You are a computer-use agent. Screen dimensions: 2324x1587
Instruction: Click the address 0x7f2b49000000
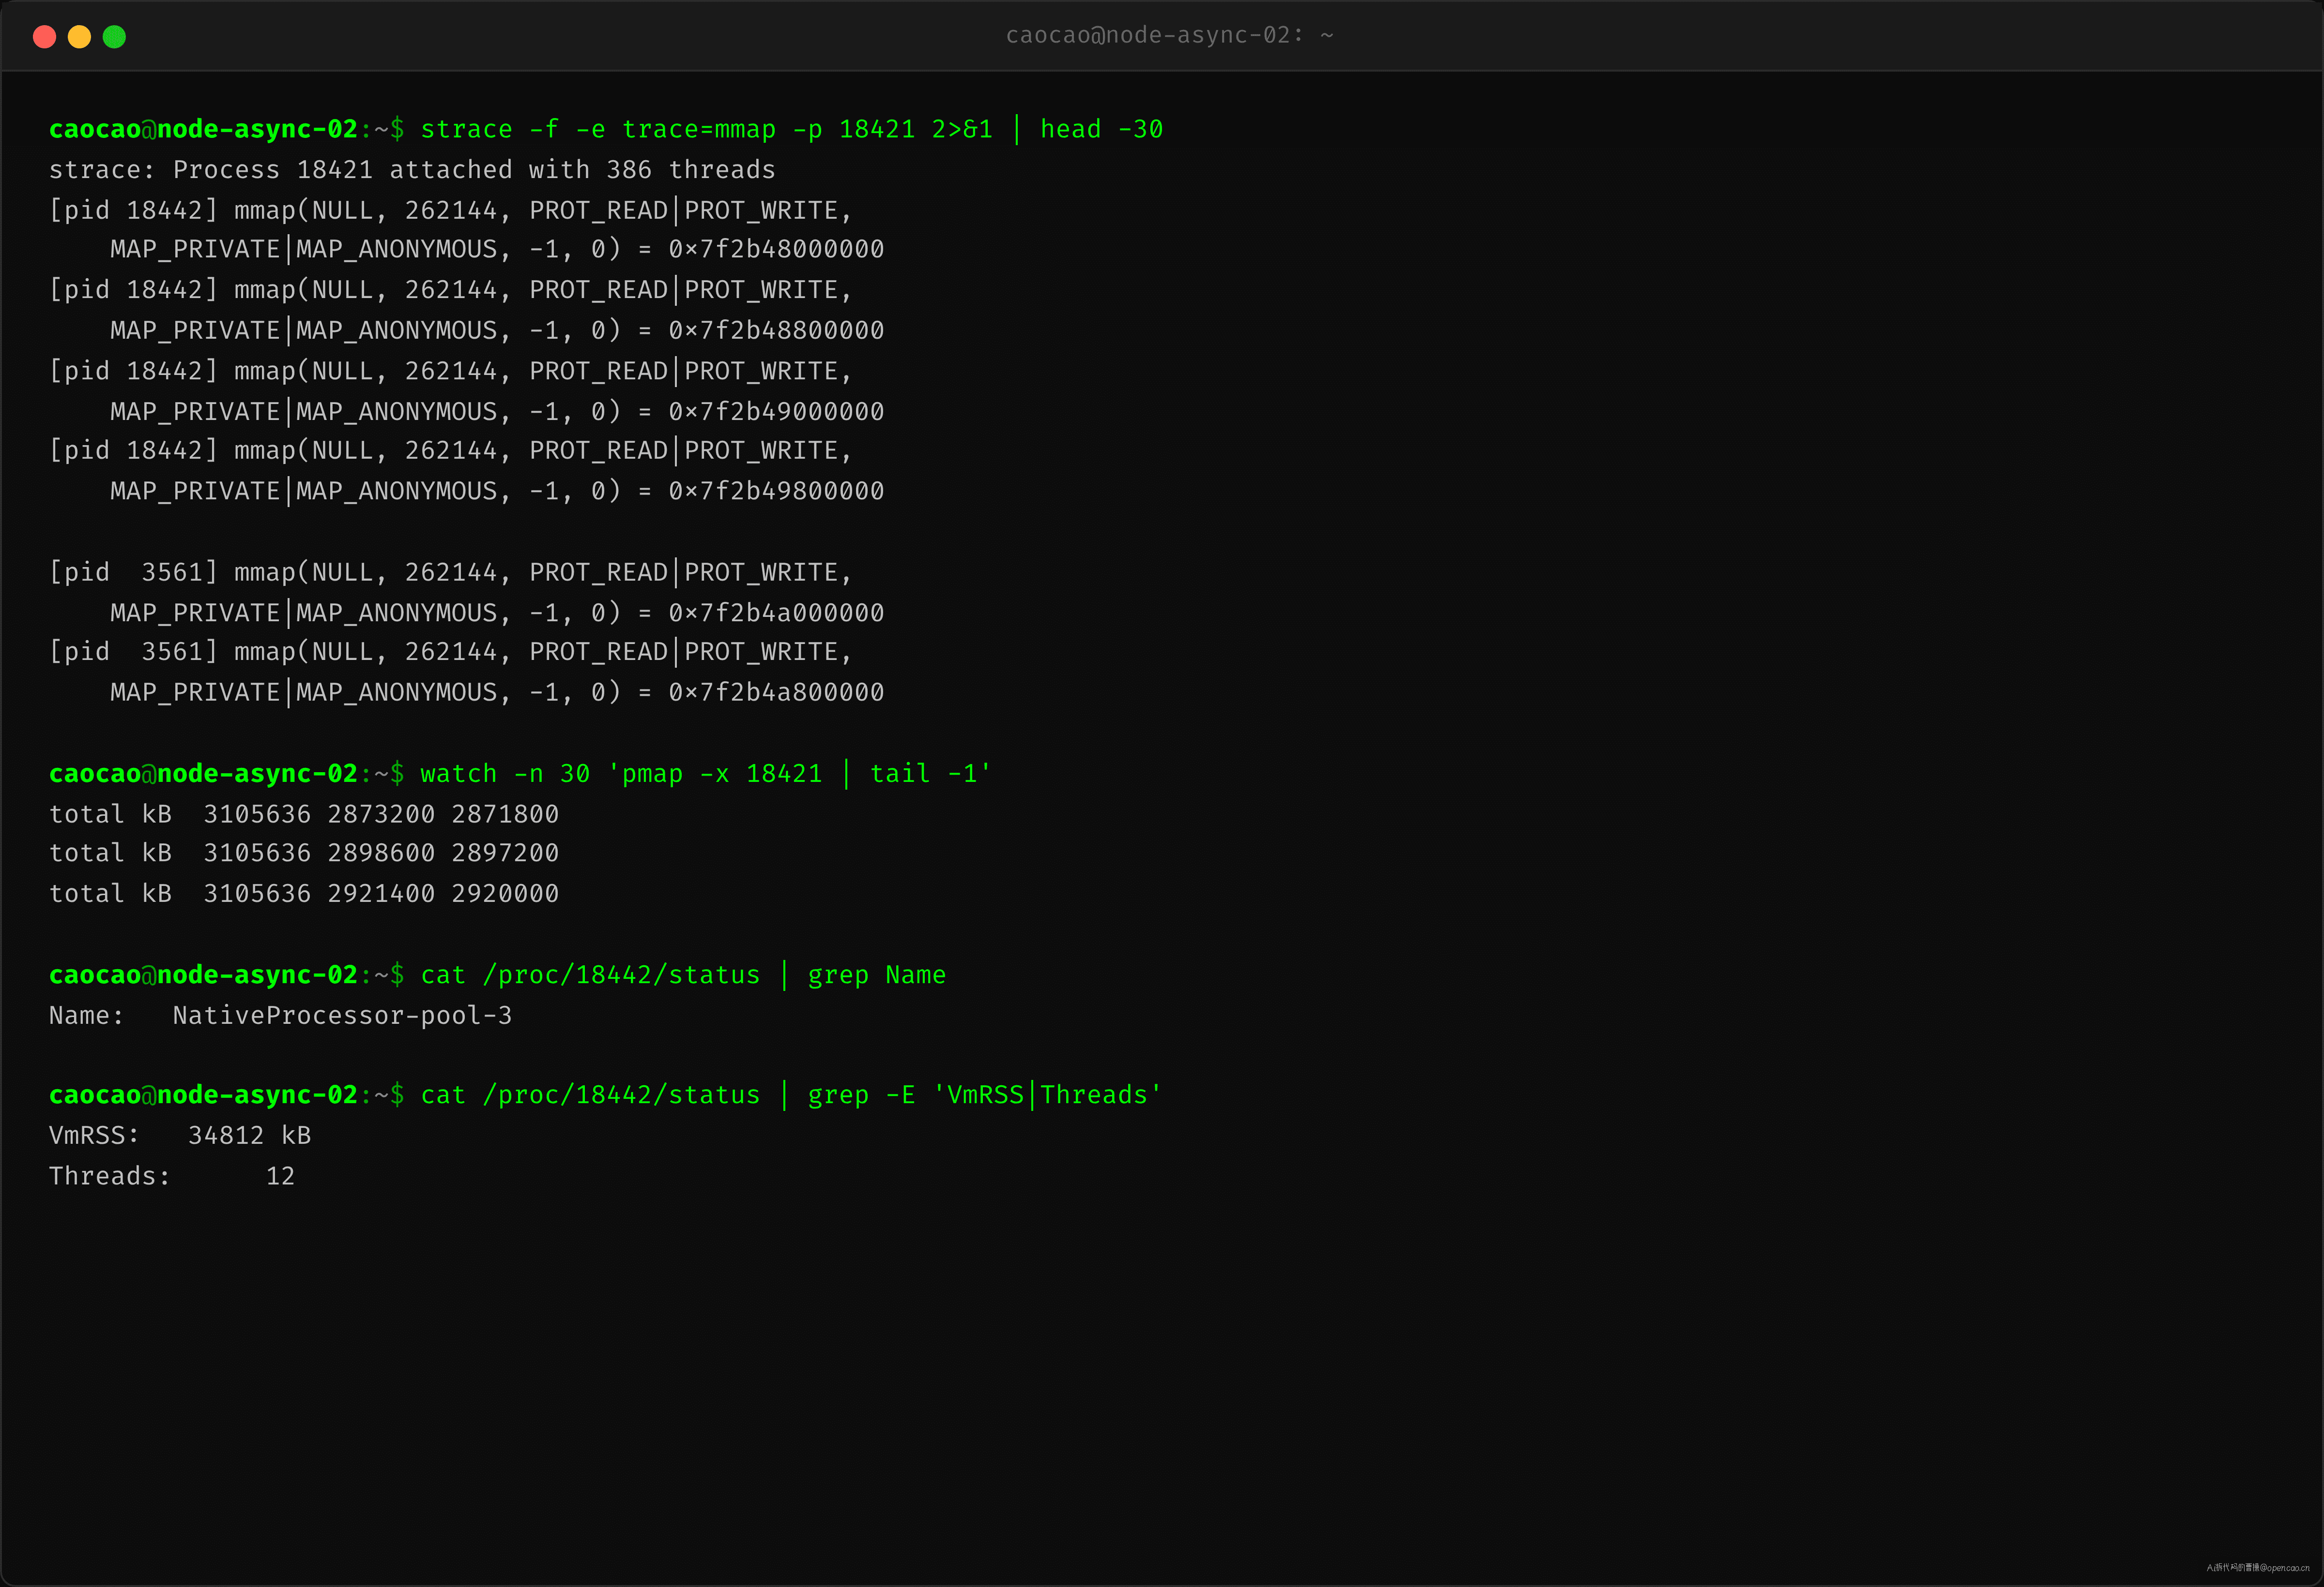(776, 411)
